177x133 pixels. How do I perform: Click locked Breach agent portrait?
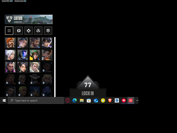(x=10, y=79)
